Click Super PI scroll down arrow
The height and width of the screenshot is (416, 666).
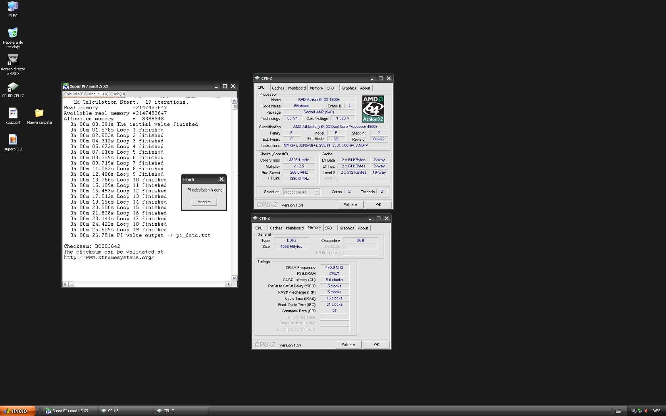pos(234,278)
